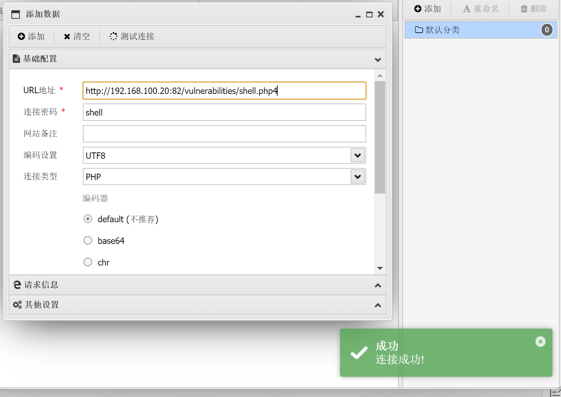Click the 其他设置 gears icon
Screen dimensions: 561x397
point(17,304)
